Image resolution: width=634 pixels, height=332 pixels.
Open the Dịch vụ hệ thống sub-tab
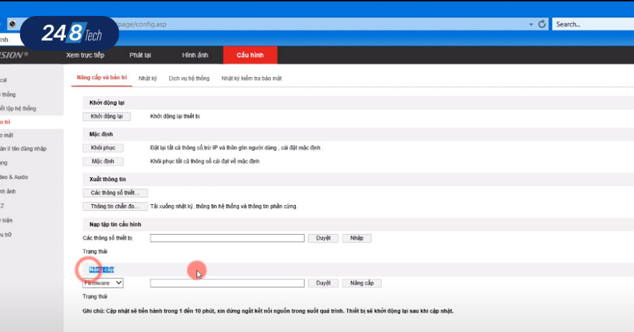(189, 78)
